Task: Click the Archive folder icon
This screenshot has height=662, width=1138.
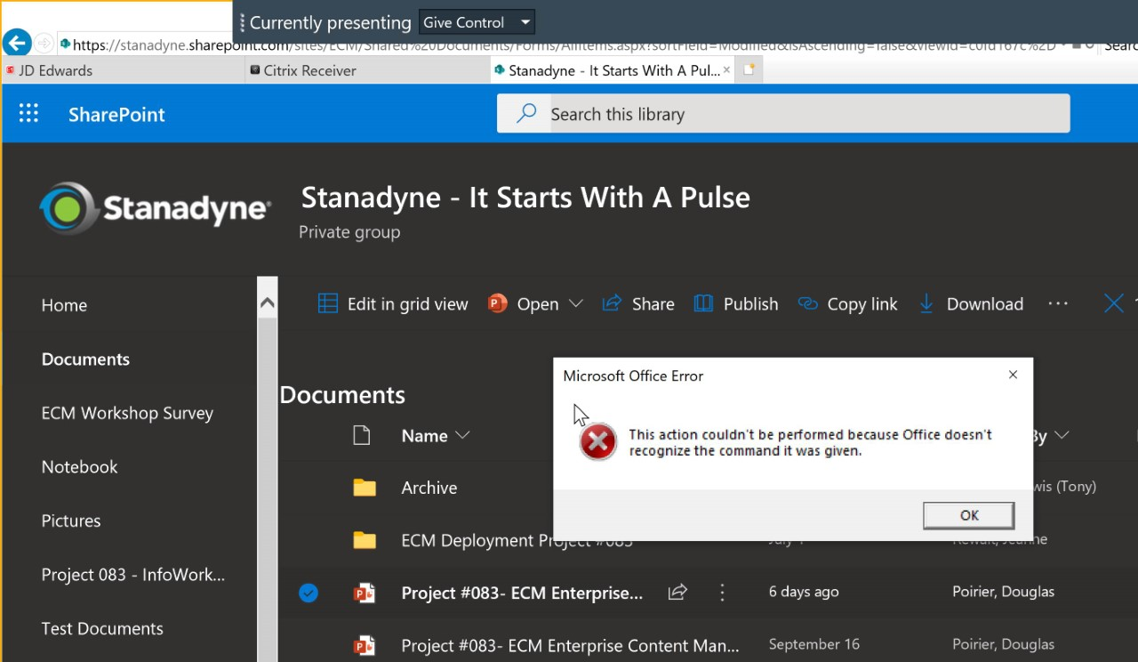Action: coord(365,488)
